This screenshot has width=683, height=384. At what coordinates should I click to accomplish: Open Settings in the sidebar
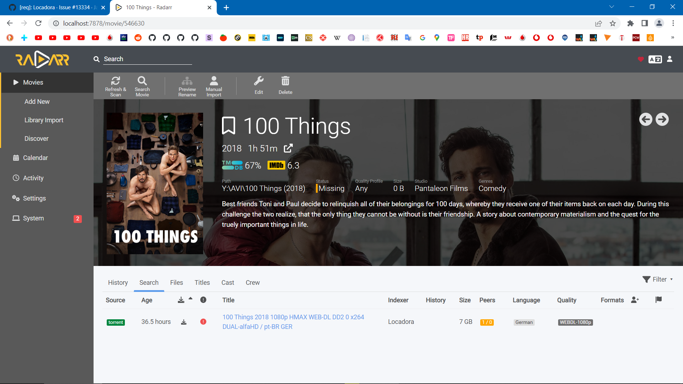click(34, 198)
